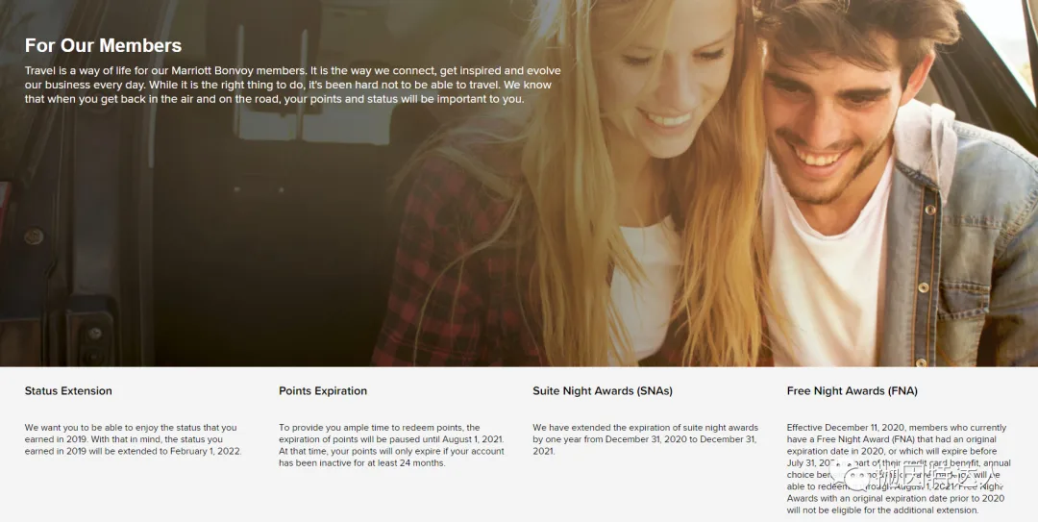Select the "Points Expiration" section heading
The width and height of the screenshot is (1038, 522).
(x=322, y=391)
